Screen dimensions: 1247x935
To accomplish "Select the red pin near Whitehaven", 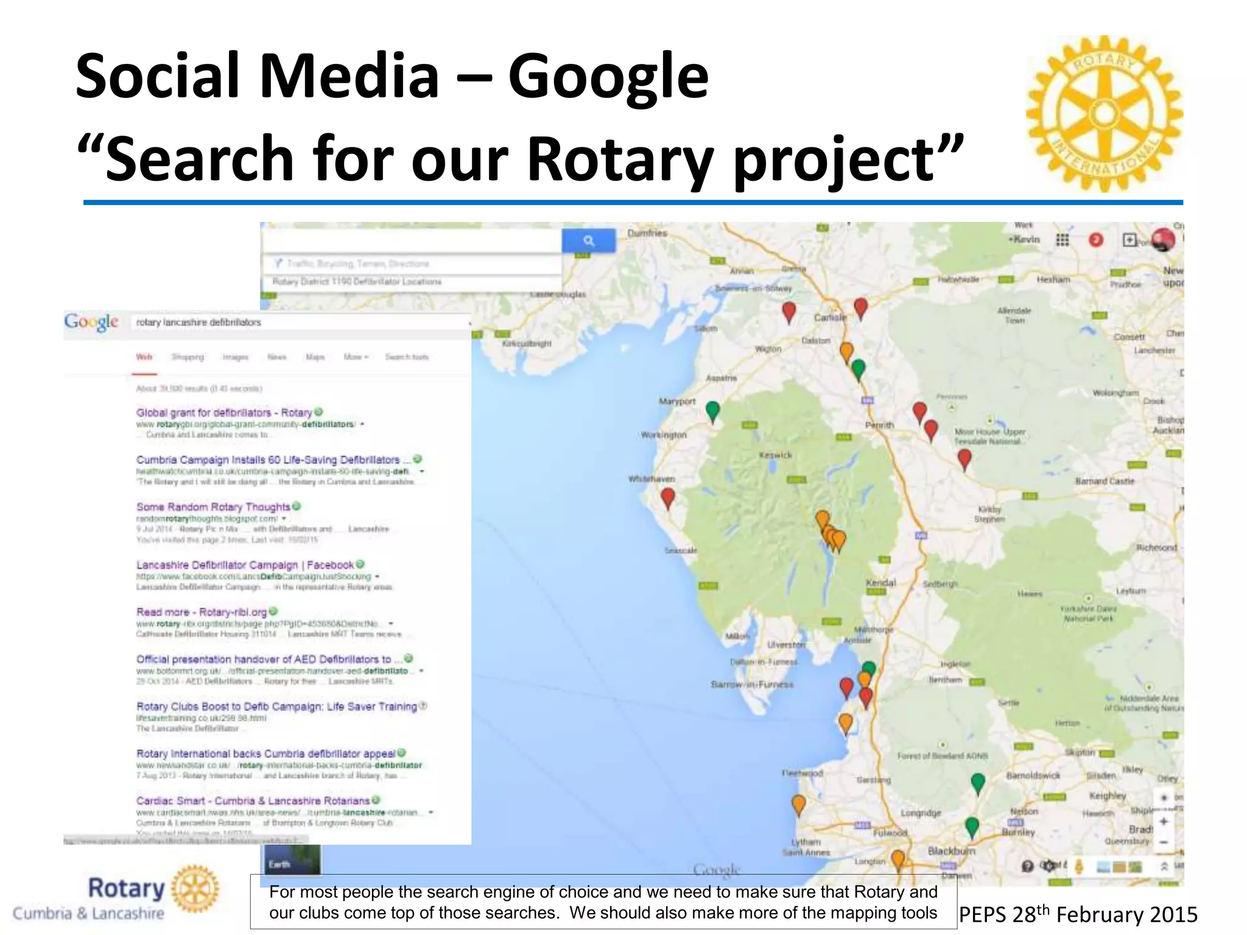I will coord(668,499).
